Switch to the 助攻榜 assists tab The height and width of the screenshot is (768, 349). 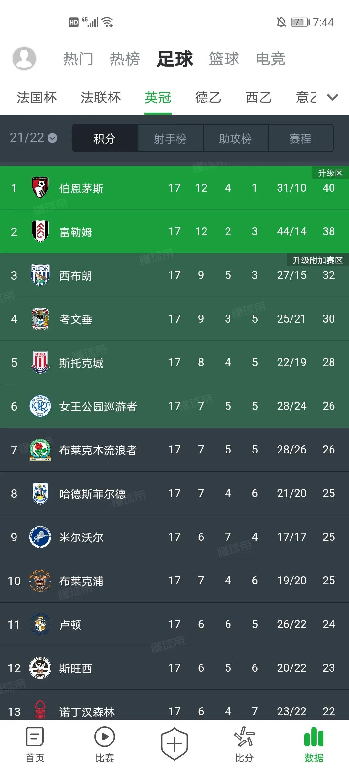click(235, 139)
